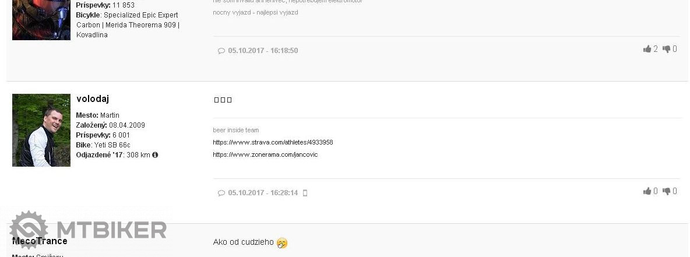Click the beer inside team signature text
This screenshot has height=257, width=690.
tap(236, 131)
